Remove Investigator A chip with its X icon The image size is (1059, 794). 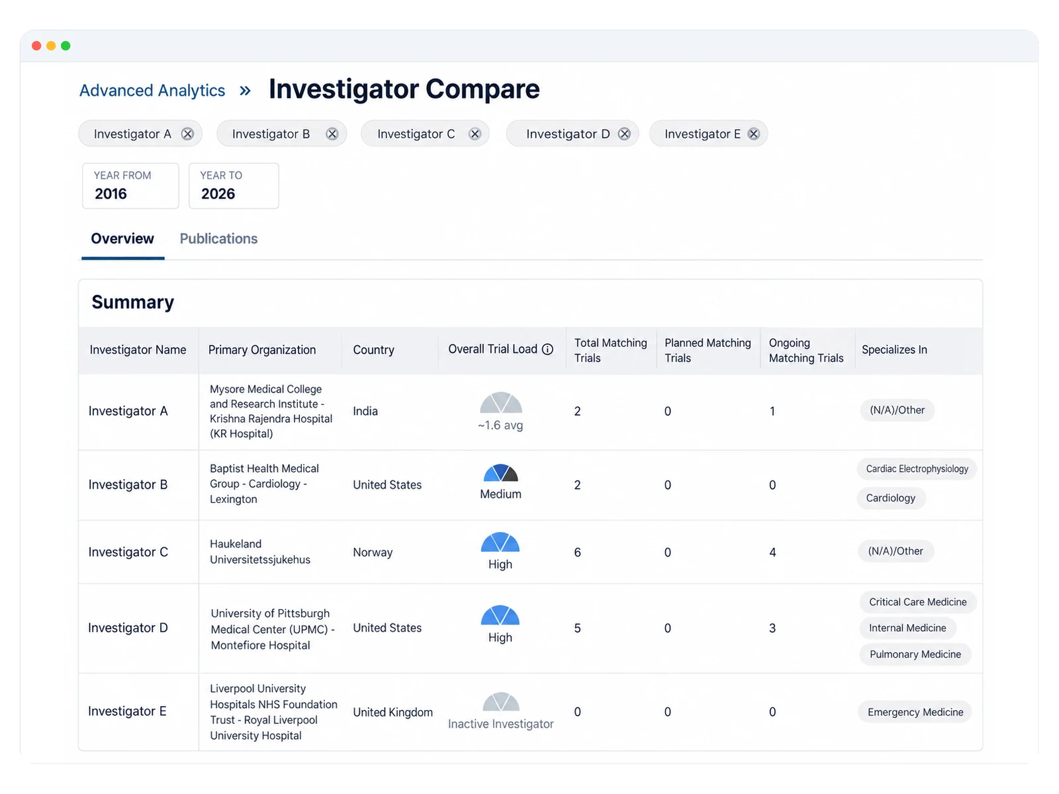(x=187, y=134)
